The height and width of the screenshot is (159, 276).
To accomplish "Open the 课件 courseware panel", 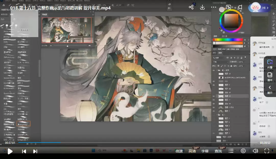I will point(270,77).
